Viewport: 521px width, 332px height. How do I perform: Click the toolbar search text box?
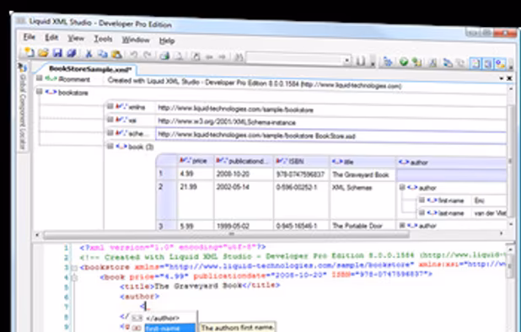tap(295, 59)
